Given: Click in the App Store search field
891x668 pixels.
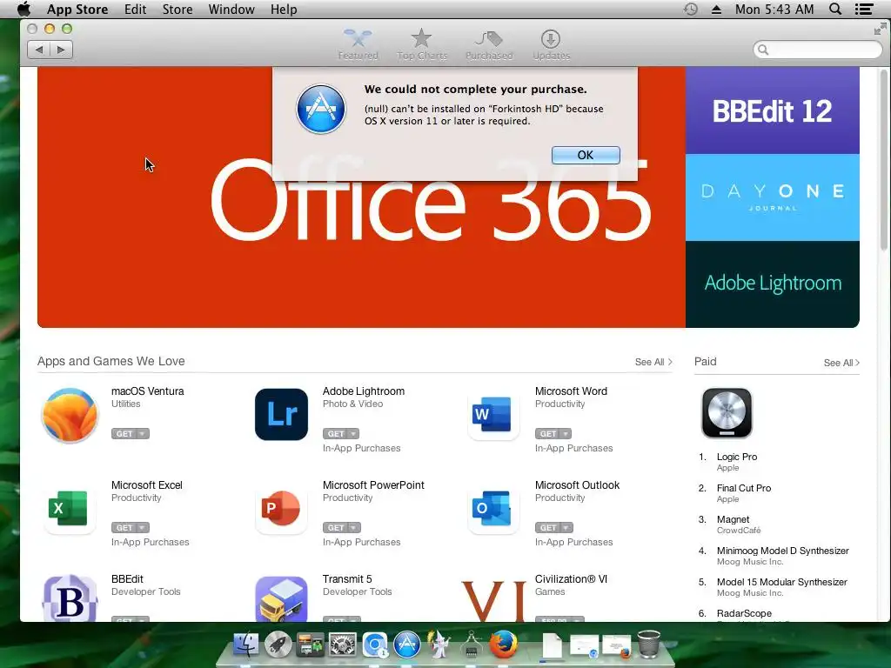Looking at the screenshot, I should coord(818,50).
